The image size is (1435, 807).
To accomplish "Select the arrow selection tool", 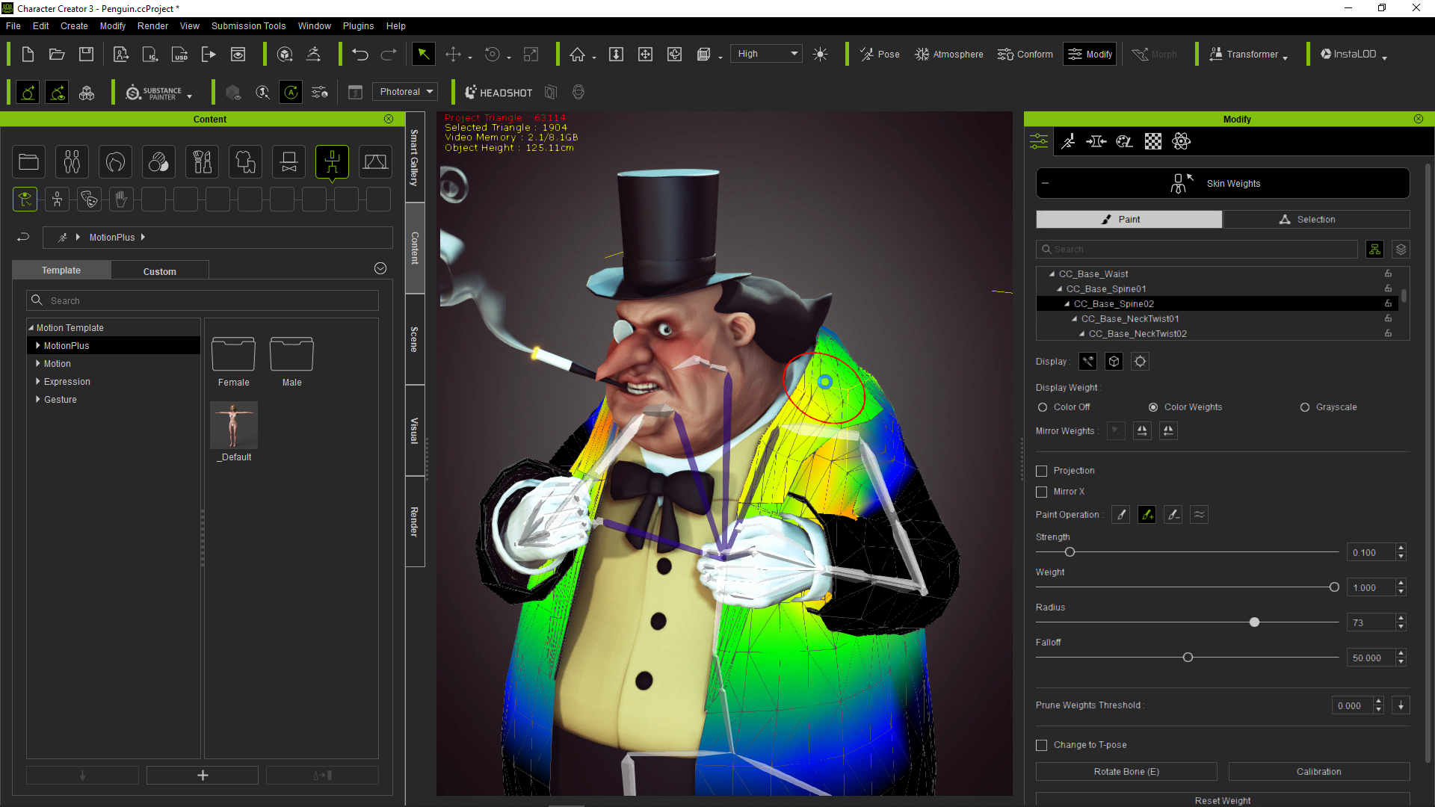I will tap(423, 54).
